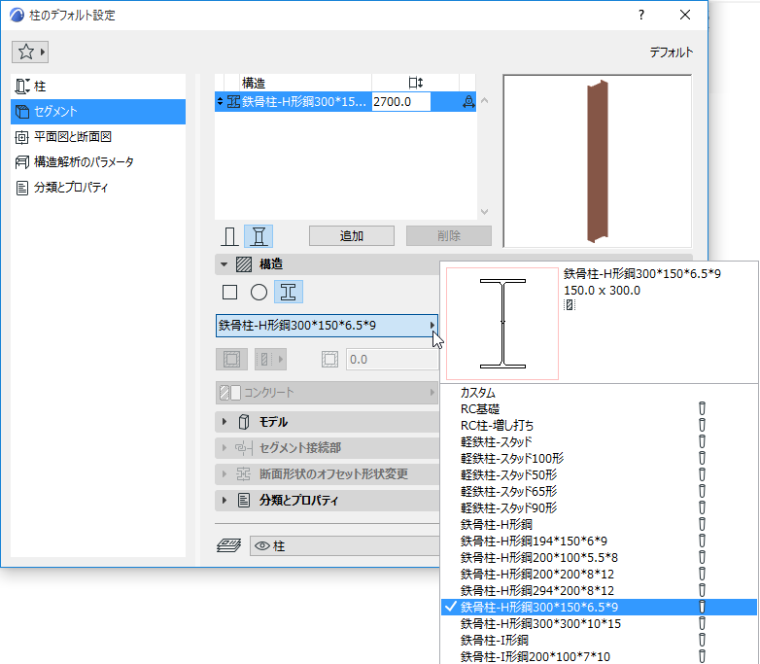Select 鉄骨柱-H形鋼300*300*10*15 entry
760x664 pixels.
[599, 623]
